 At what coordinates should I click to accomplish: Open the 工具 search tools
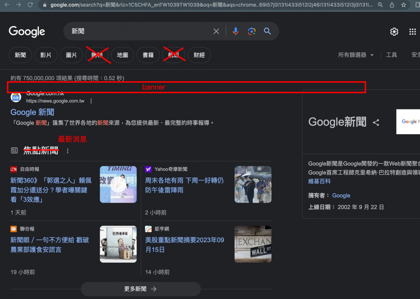[391, 55]
